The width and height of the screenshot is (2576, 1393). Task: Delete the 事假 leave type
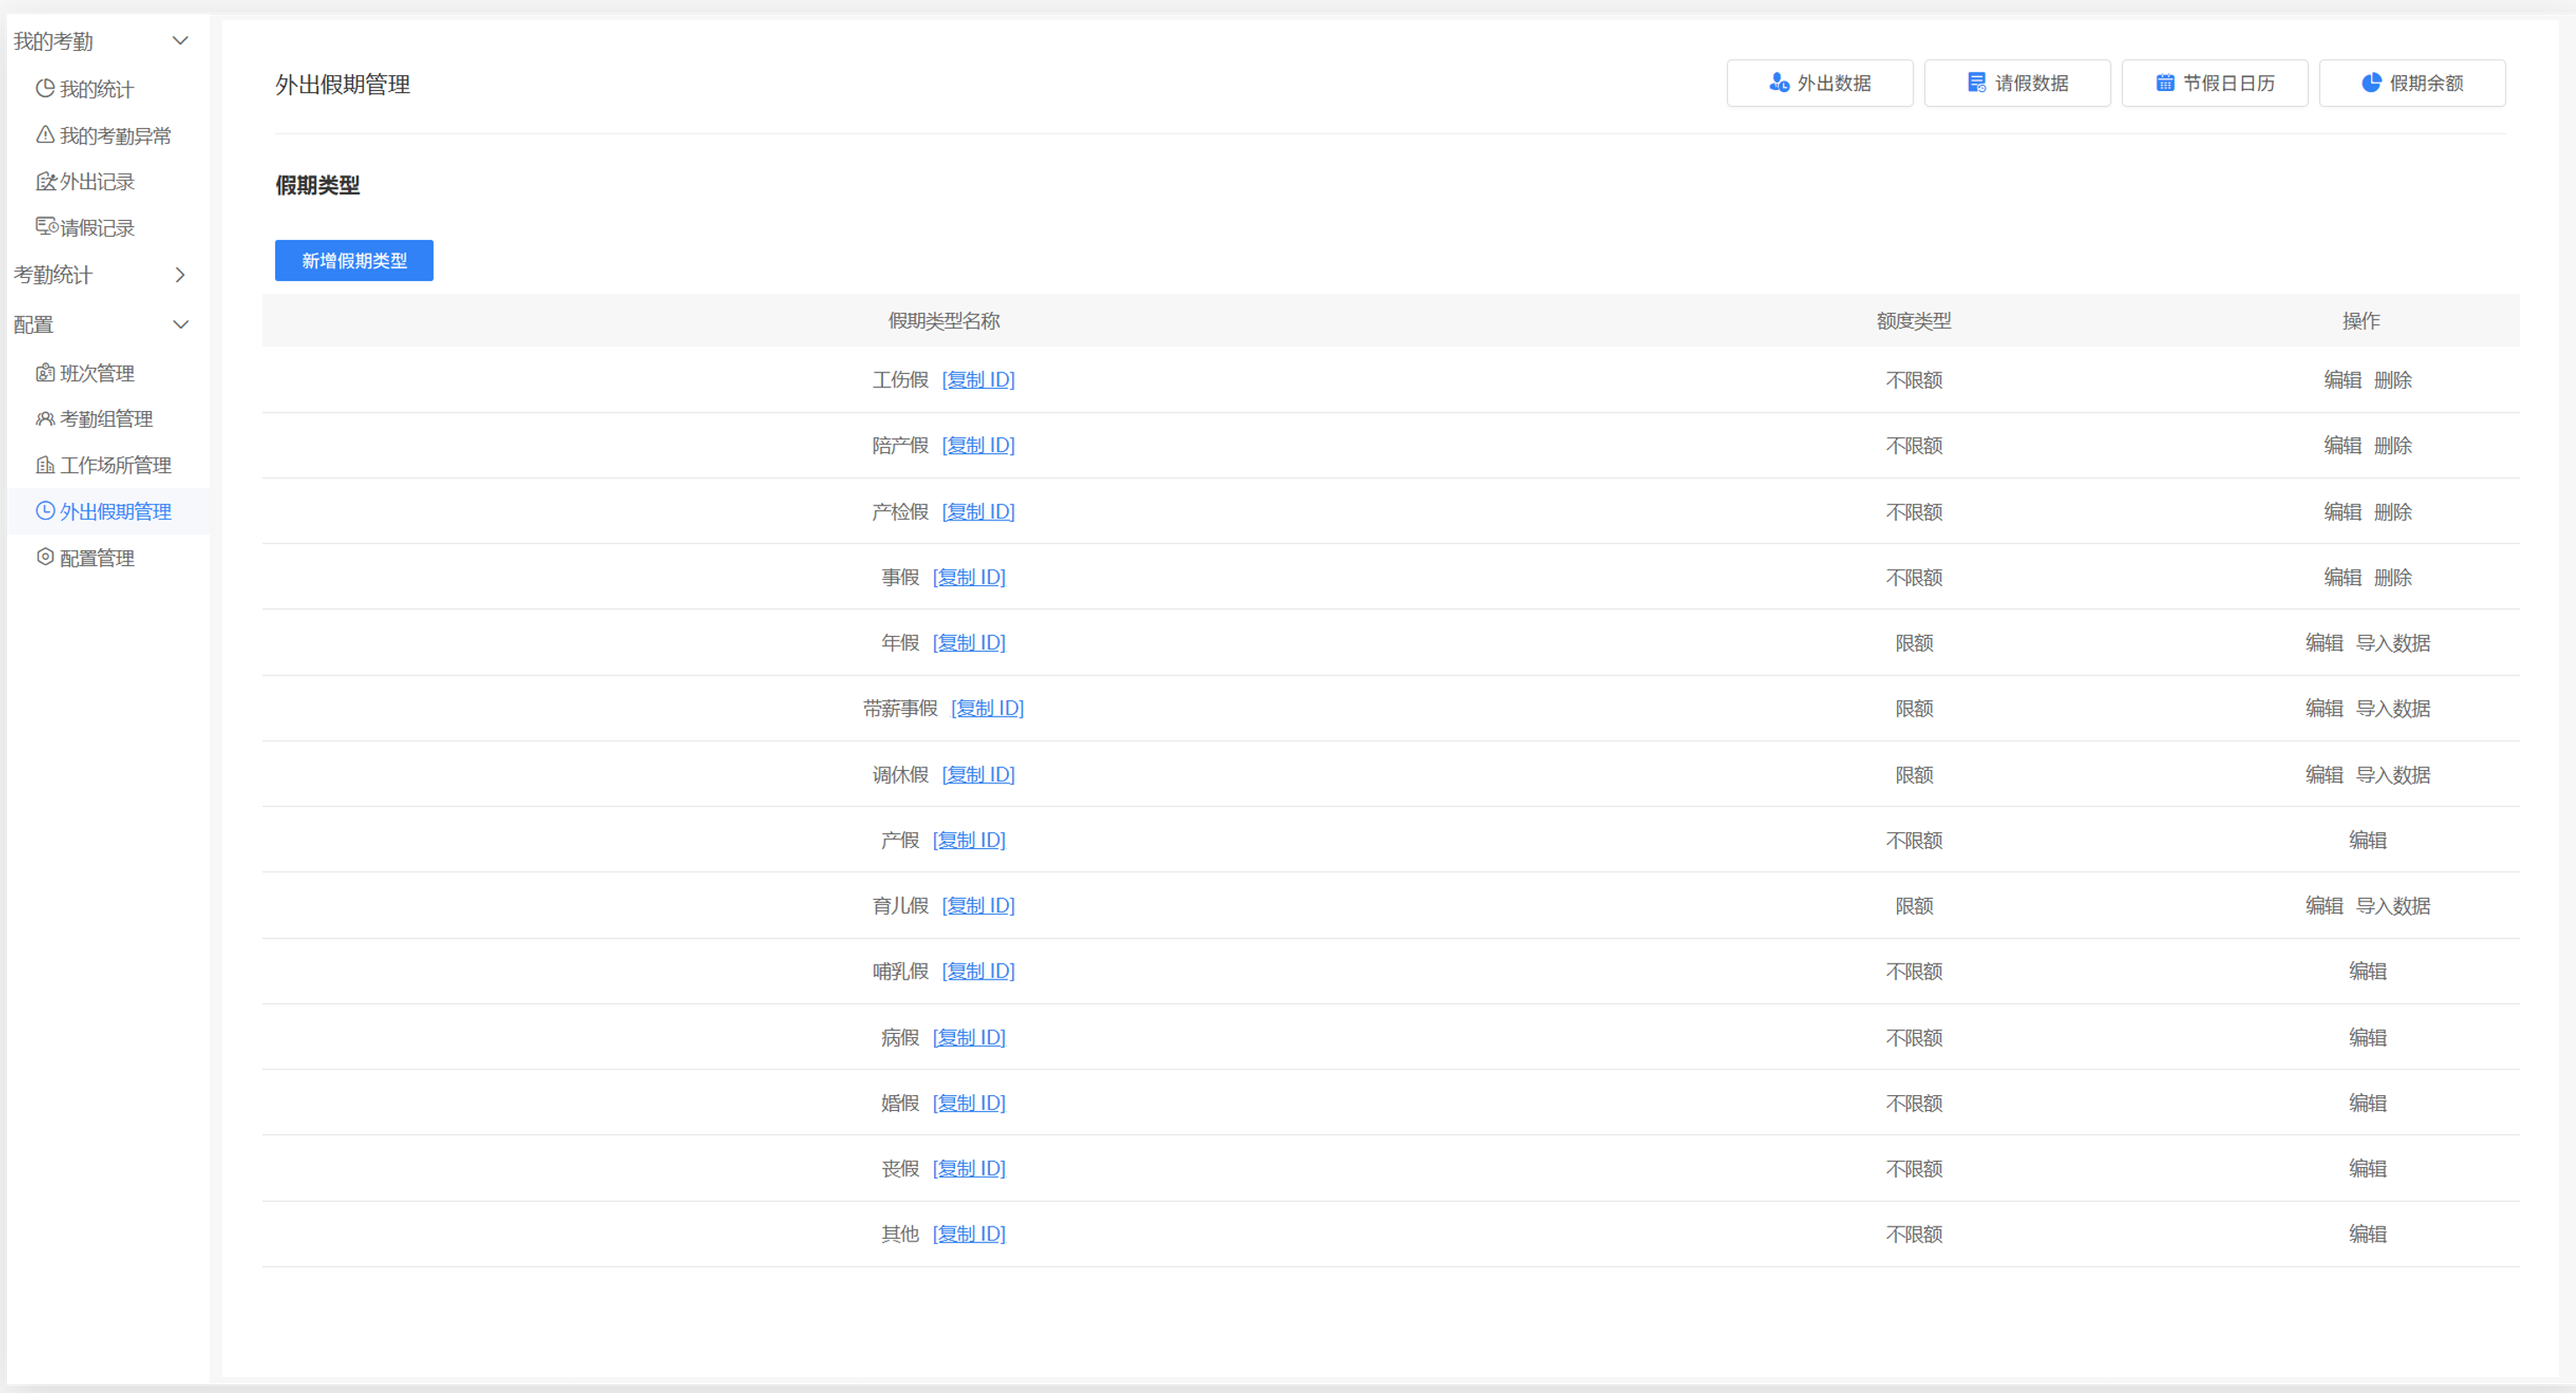click(x=2392, y=577)
